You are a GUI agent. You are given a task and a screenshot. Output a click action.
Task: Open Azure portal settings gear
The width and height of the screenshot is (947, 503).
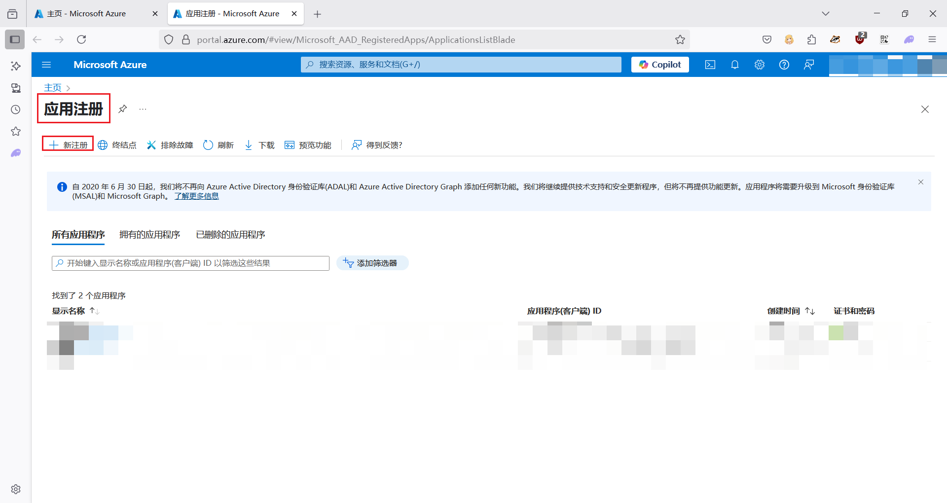coord(759,64)
